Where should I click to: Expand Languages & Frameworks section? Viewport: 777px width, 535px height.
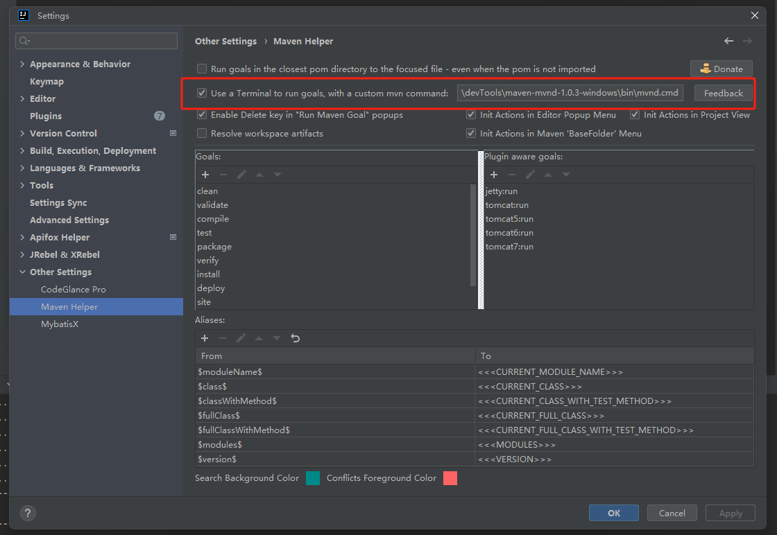22,168
